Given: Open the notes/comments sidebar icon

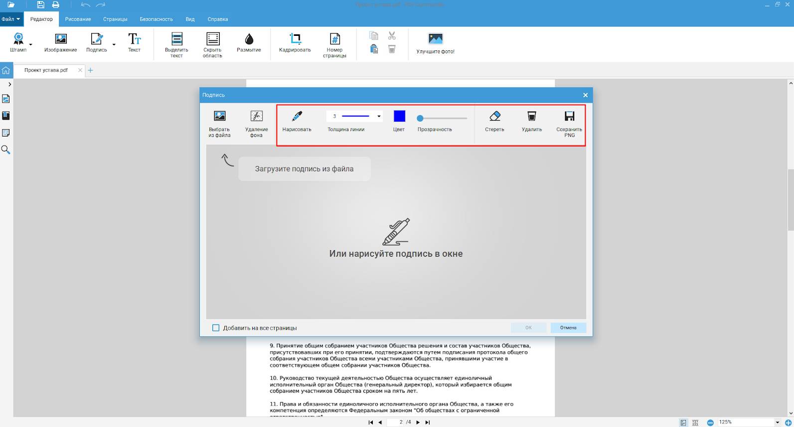Looking at the screenshot, I should (x=6, y=133).
